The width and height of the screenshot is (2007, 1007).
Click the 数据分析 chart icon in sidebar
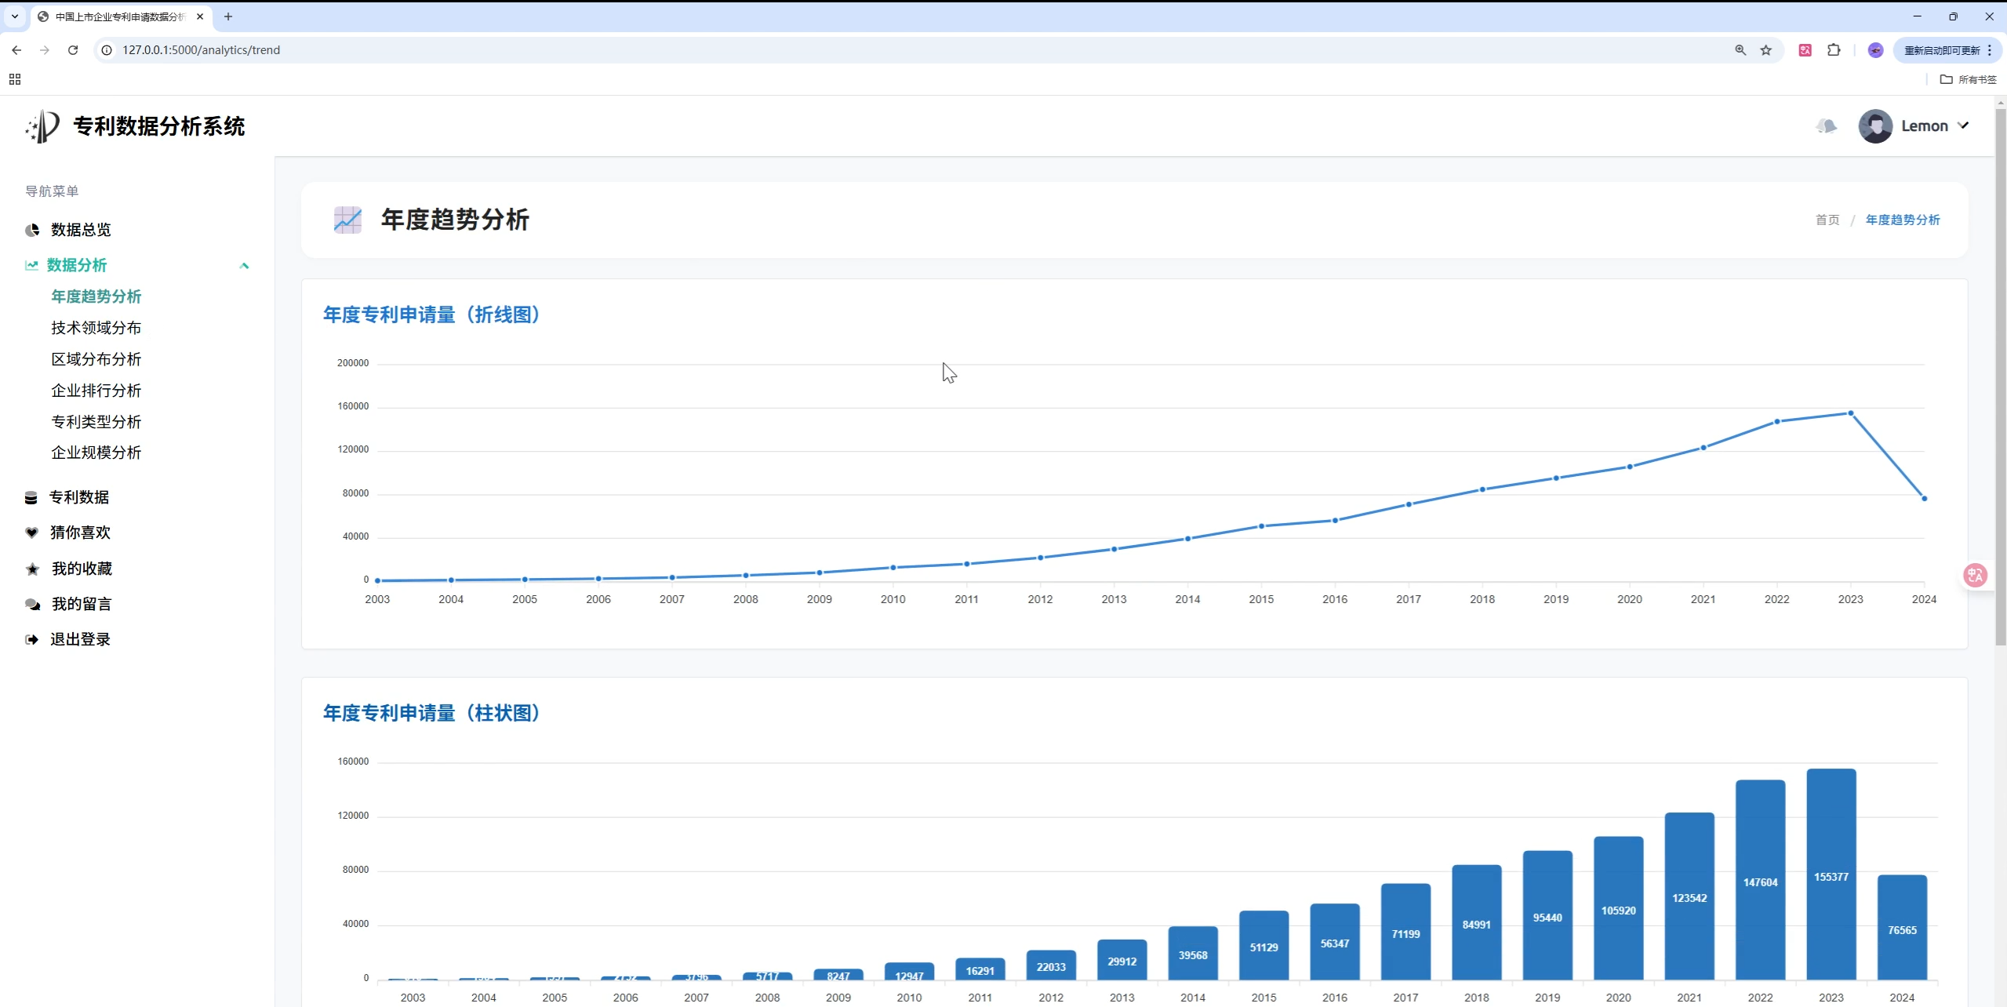coord(31,265)
